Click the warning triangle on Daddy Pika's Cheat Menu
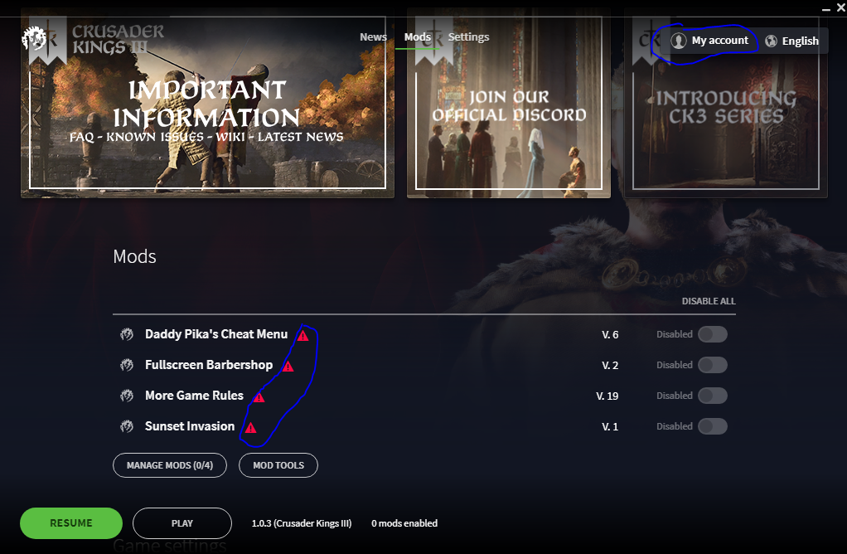 (302, 335)
